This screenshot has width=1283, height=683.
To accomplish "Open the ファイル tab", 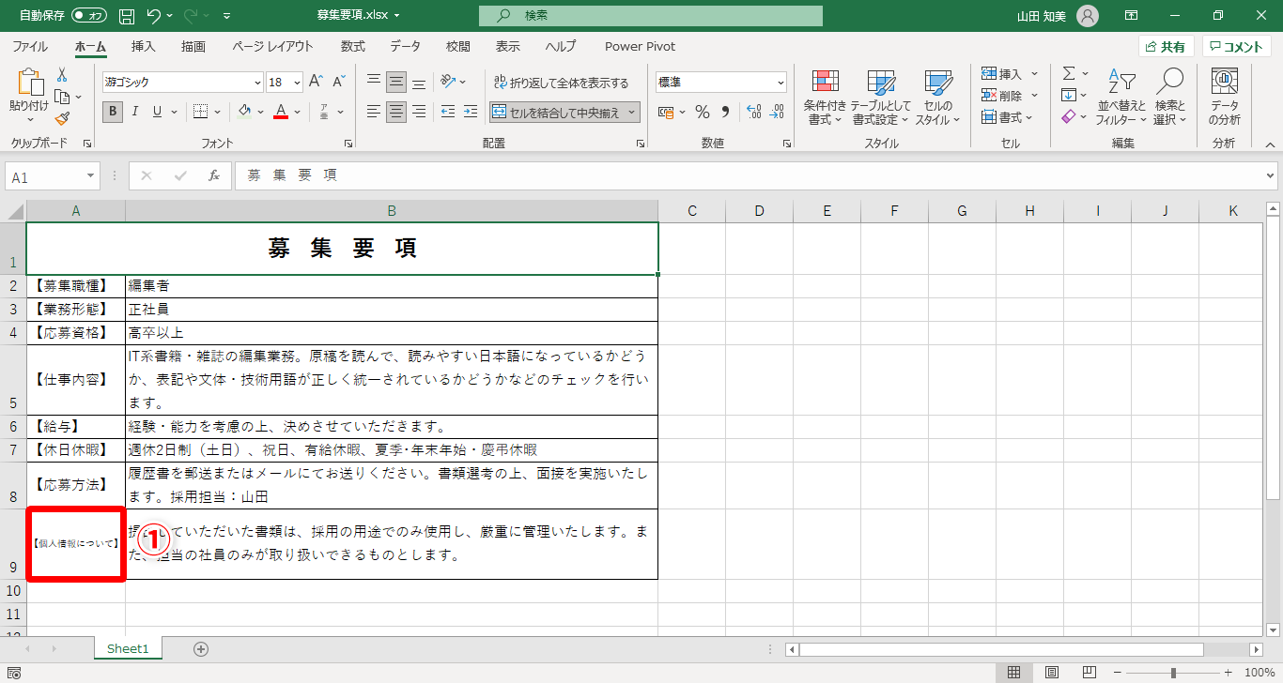I will coord(30,46).
